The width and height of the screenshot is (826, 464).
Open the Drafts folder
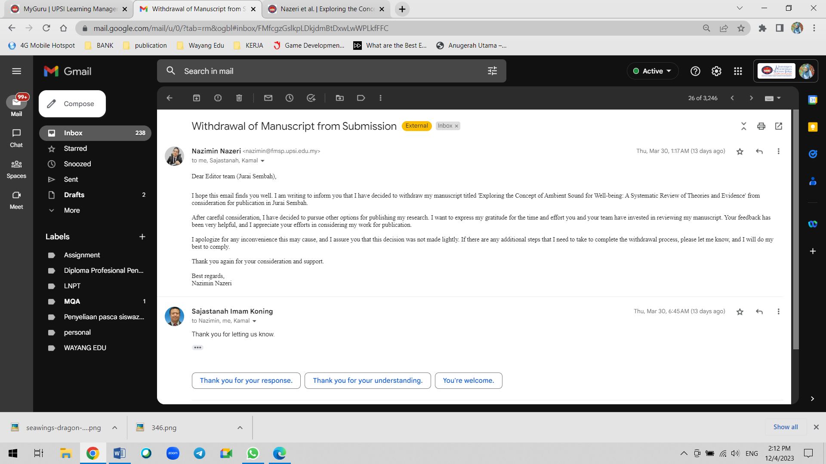click(x=74, y=195)
